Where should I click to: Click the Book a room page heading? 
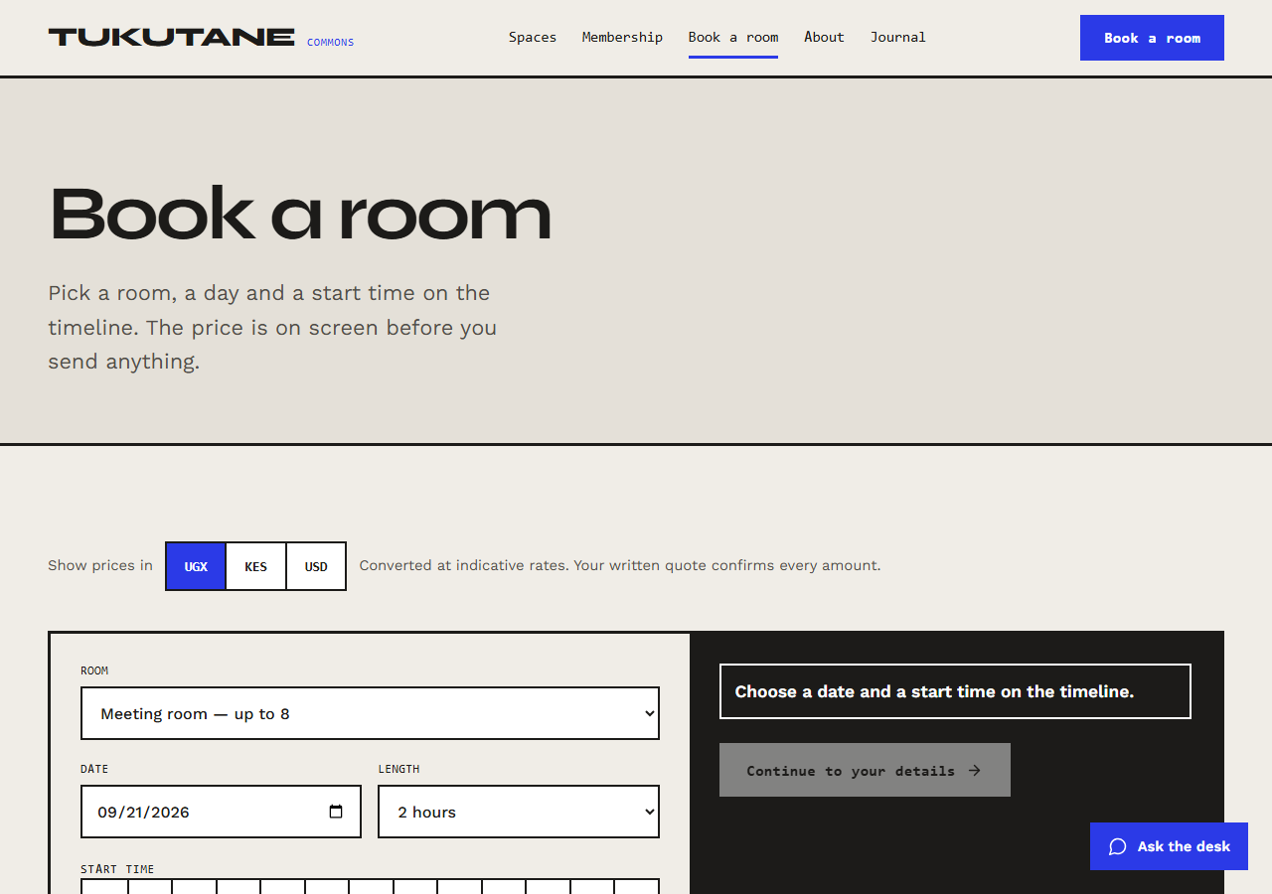(300, 213)
